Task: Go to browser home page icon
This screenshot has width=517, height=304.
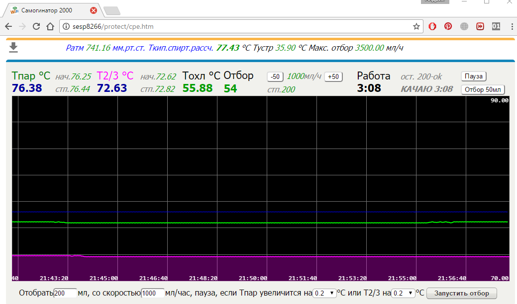Action: [x=50, y=27]
